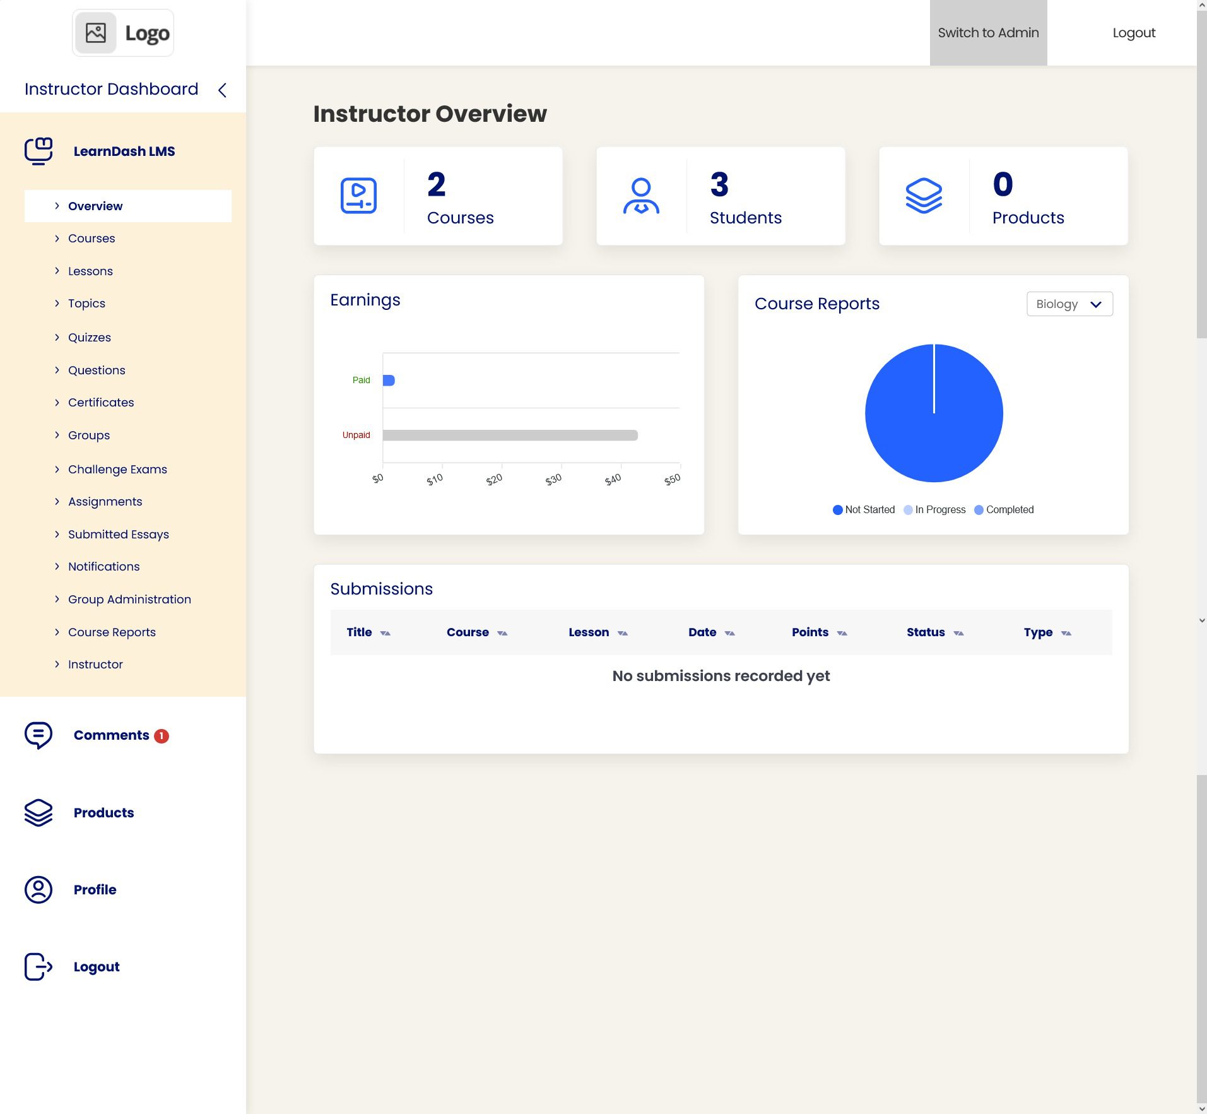Open Challenge Exams page
Screen dimensions: 1207x1114
pyautogui.click(x=117, y=470)
